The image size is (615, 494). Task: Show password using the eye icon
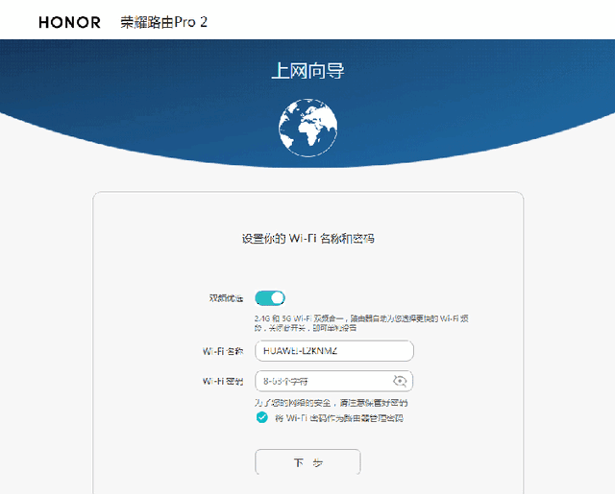(x=400, y=381)
